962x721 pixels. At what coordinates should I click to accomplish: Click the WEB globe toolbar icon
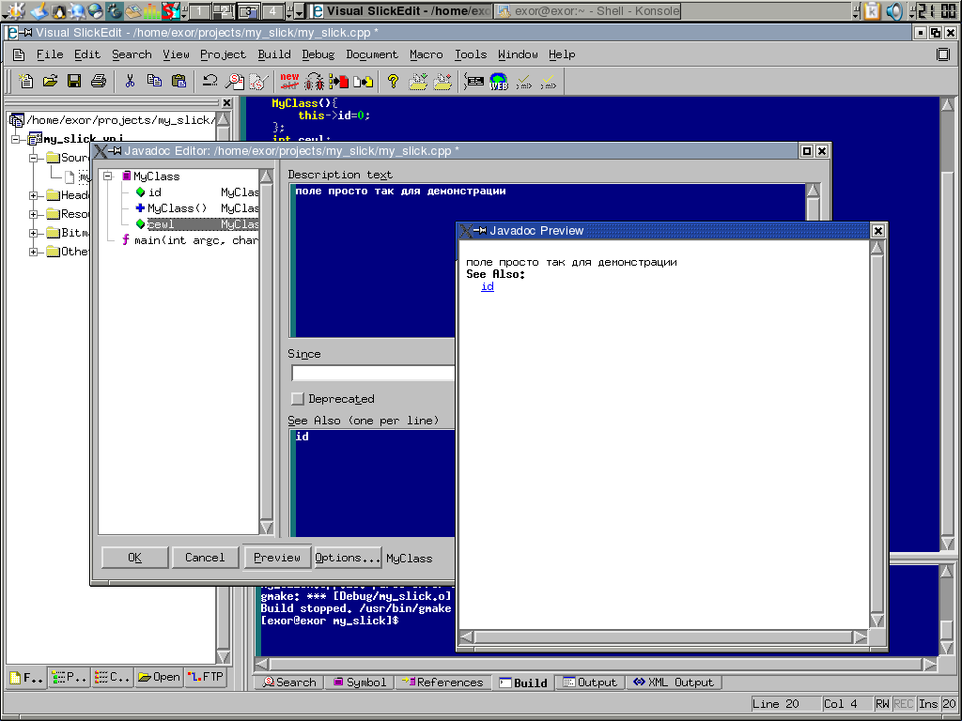point(499,81)
